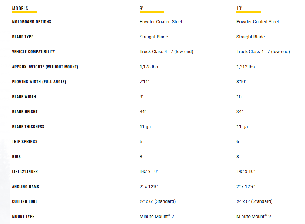Click Straight Blade under 10' model
The height and width of the screenshot is (224, 305).
pos(251,37)
